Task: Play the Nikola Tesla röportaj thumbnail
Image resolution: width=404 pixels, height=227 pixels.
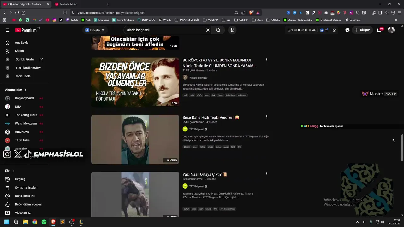Action: (x=135, y=82)
